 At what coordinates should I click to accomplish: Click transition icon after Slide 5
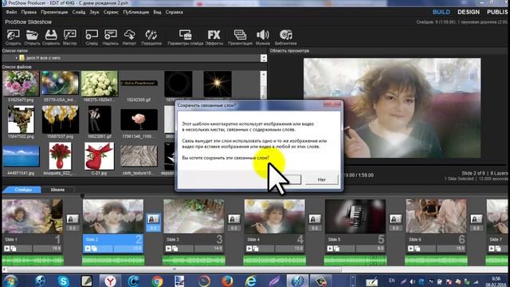[x=395, y=219]
